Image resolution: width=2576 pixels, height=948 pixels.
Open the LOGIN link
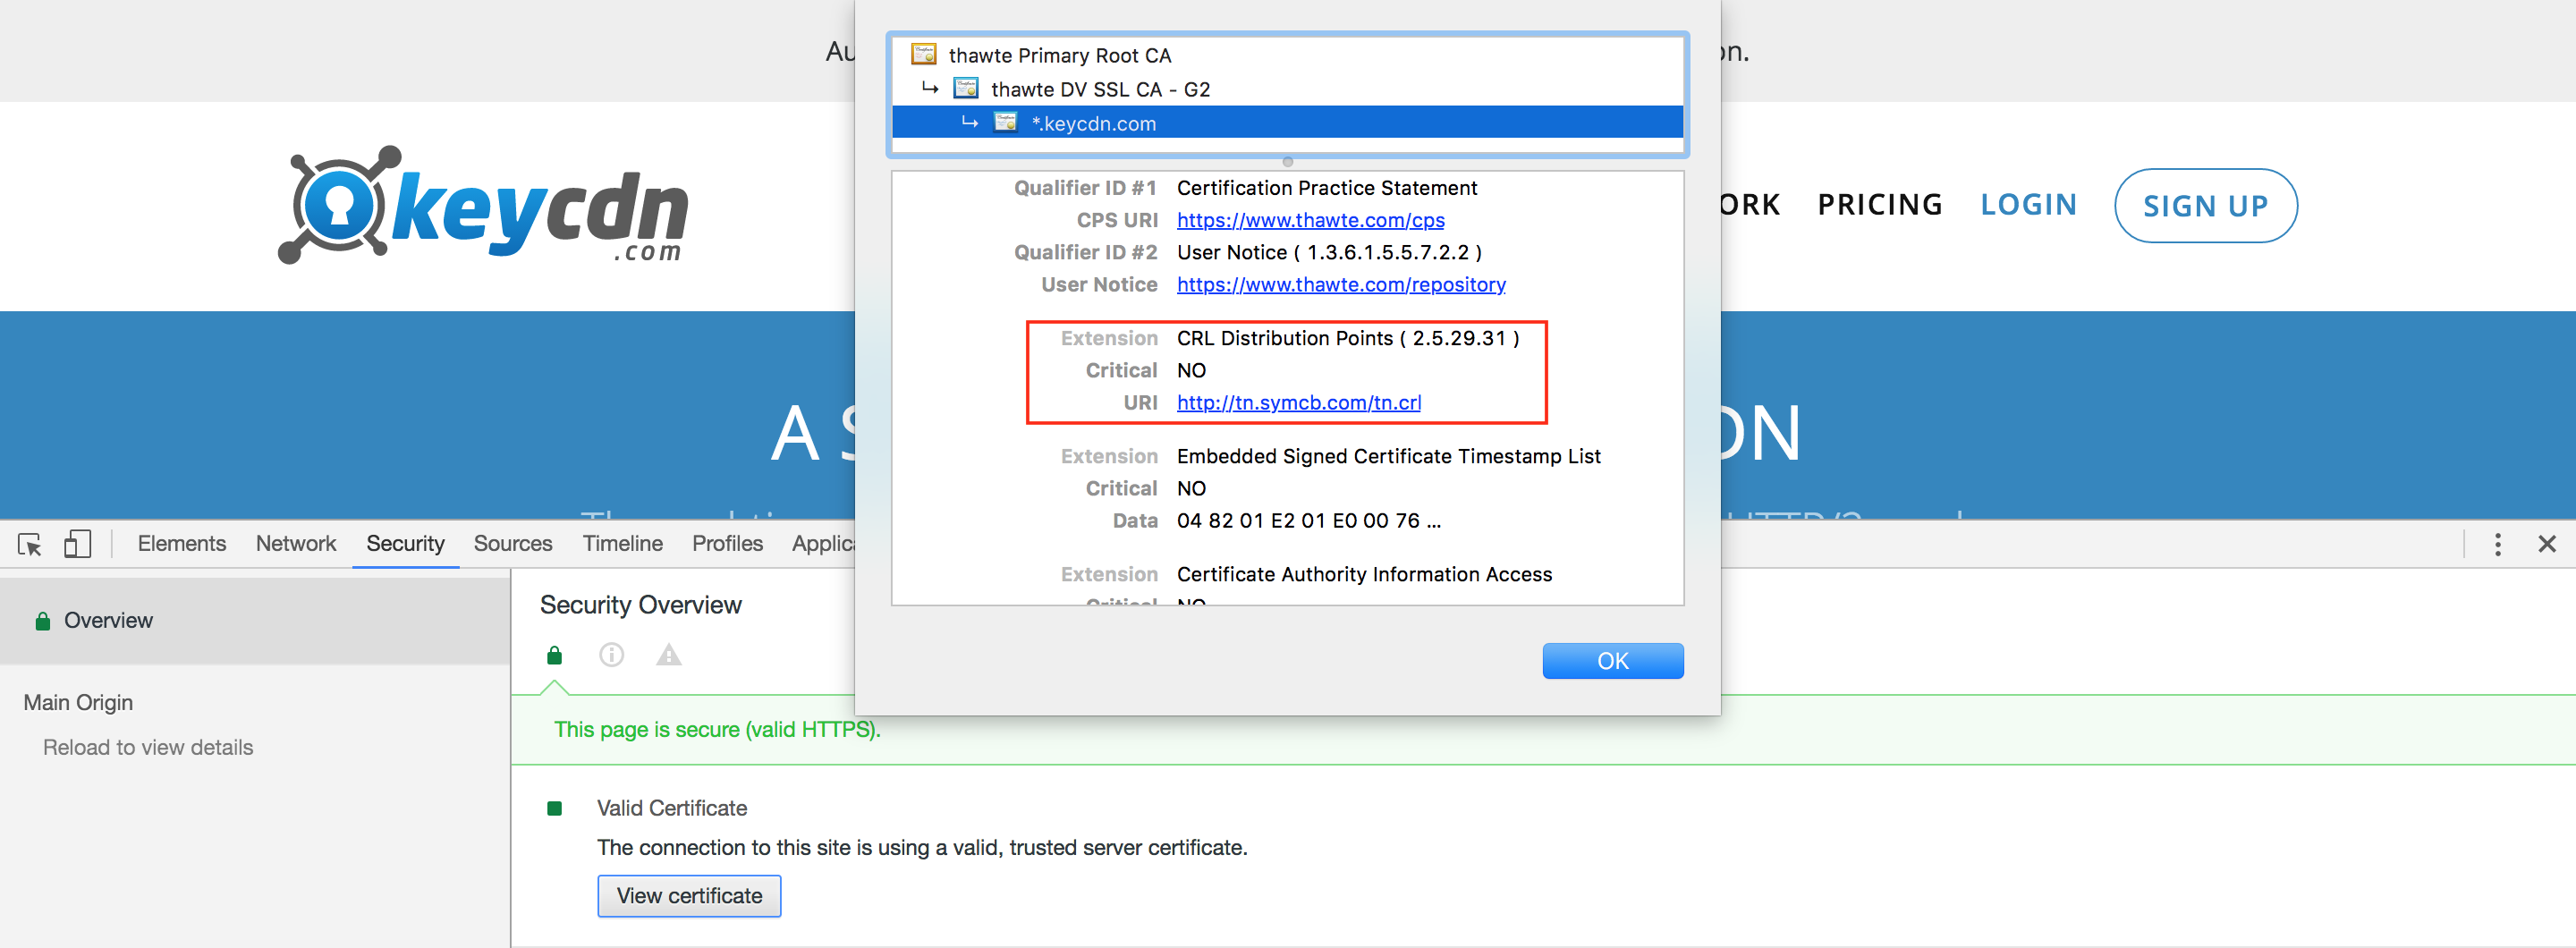tap(2028, 205)
